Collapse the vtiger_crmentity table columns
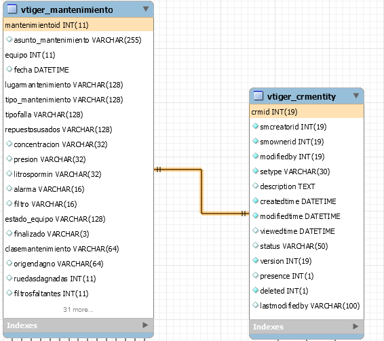384x341 pixels. (x=356, y=96)
